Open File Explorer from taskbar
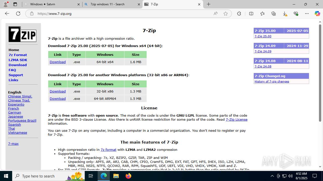Viewport: 323px width, 181px height. [116, 176]
